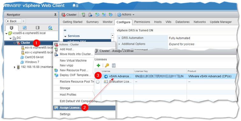Select Windows 7 virtual machine

32,62
